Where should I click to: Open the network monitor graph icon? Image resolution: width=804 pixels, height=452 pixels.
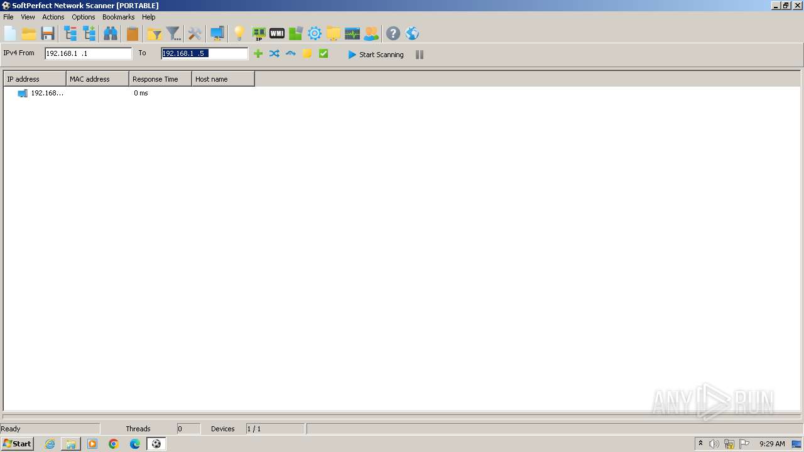[x=352, y=33]
